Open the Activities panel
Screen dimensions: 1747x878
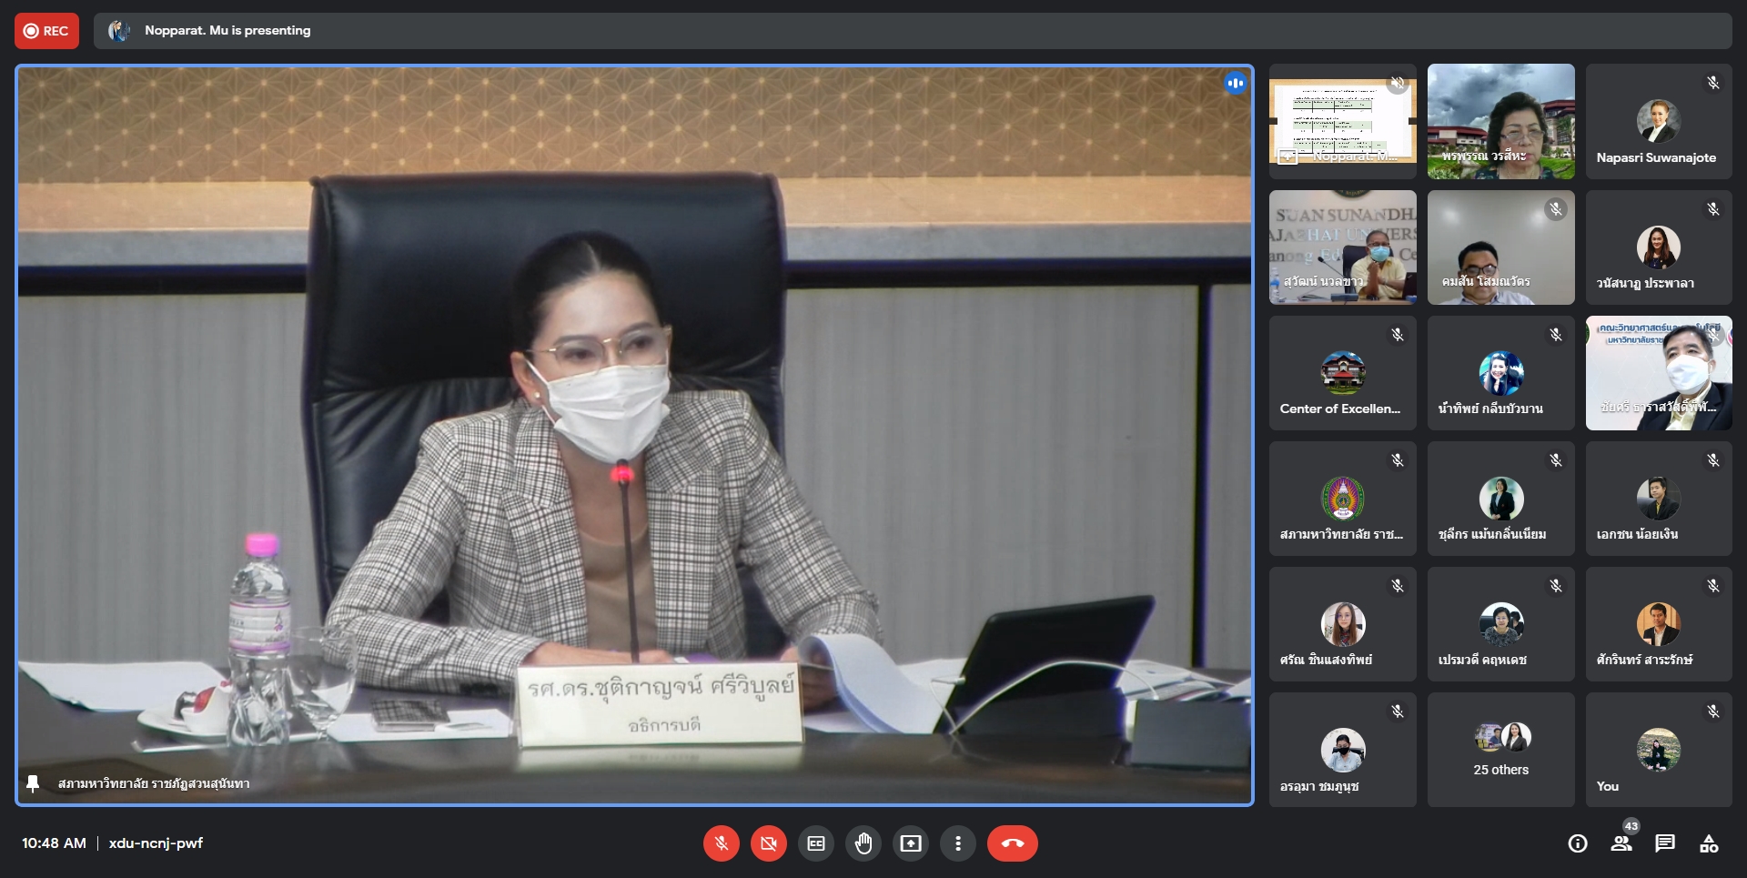coord(1709,843)
